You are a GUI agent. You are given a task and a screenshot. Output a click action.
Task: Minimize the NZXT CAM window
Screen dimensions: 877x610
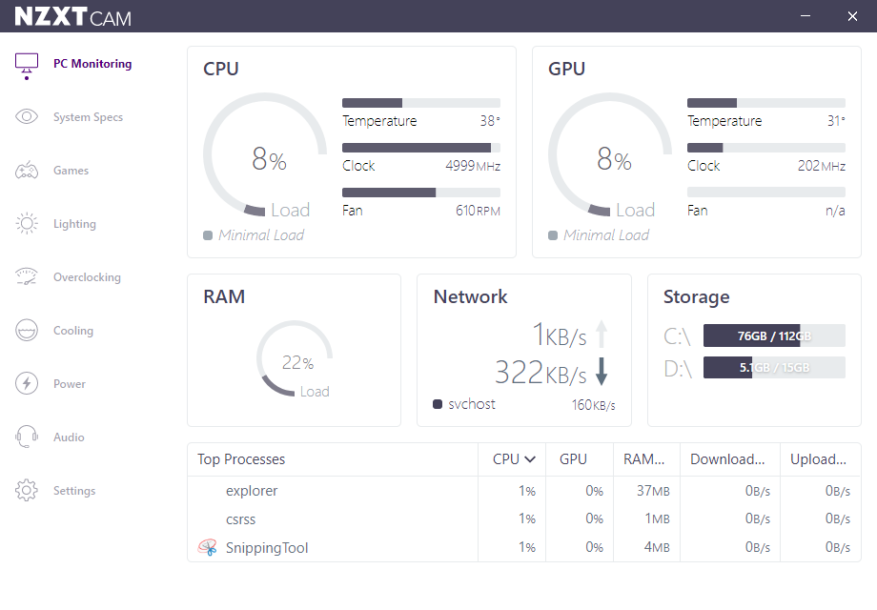point(806,16)
